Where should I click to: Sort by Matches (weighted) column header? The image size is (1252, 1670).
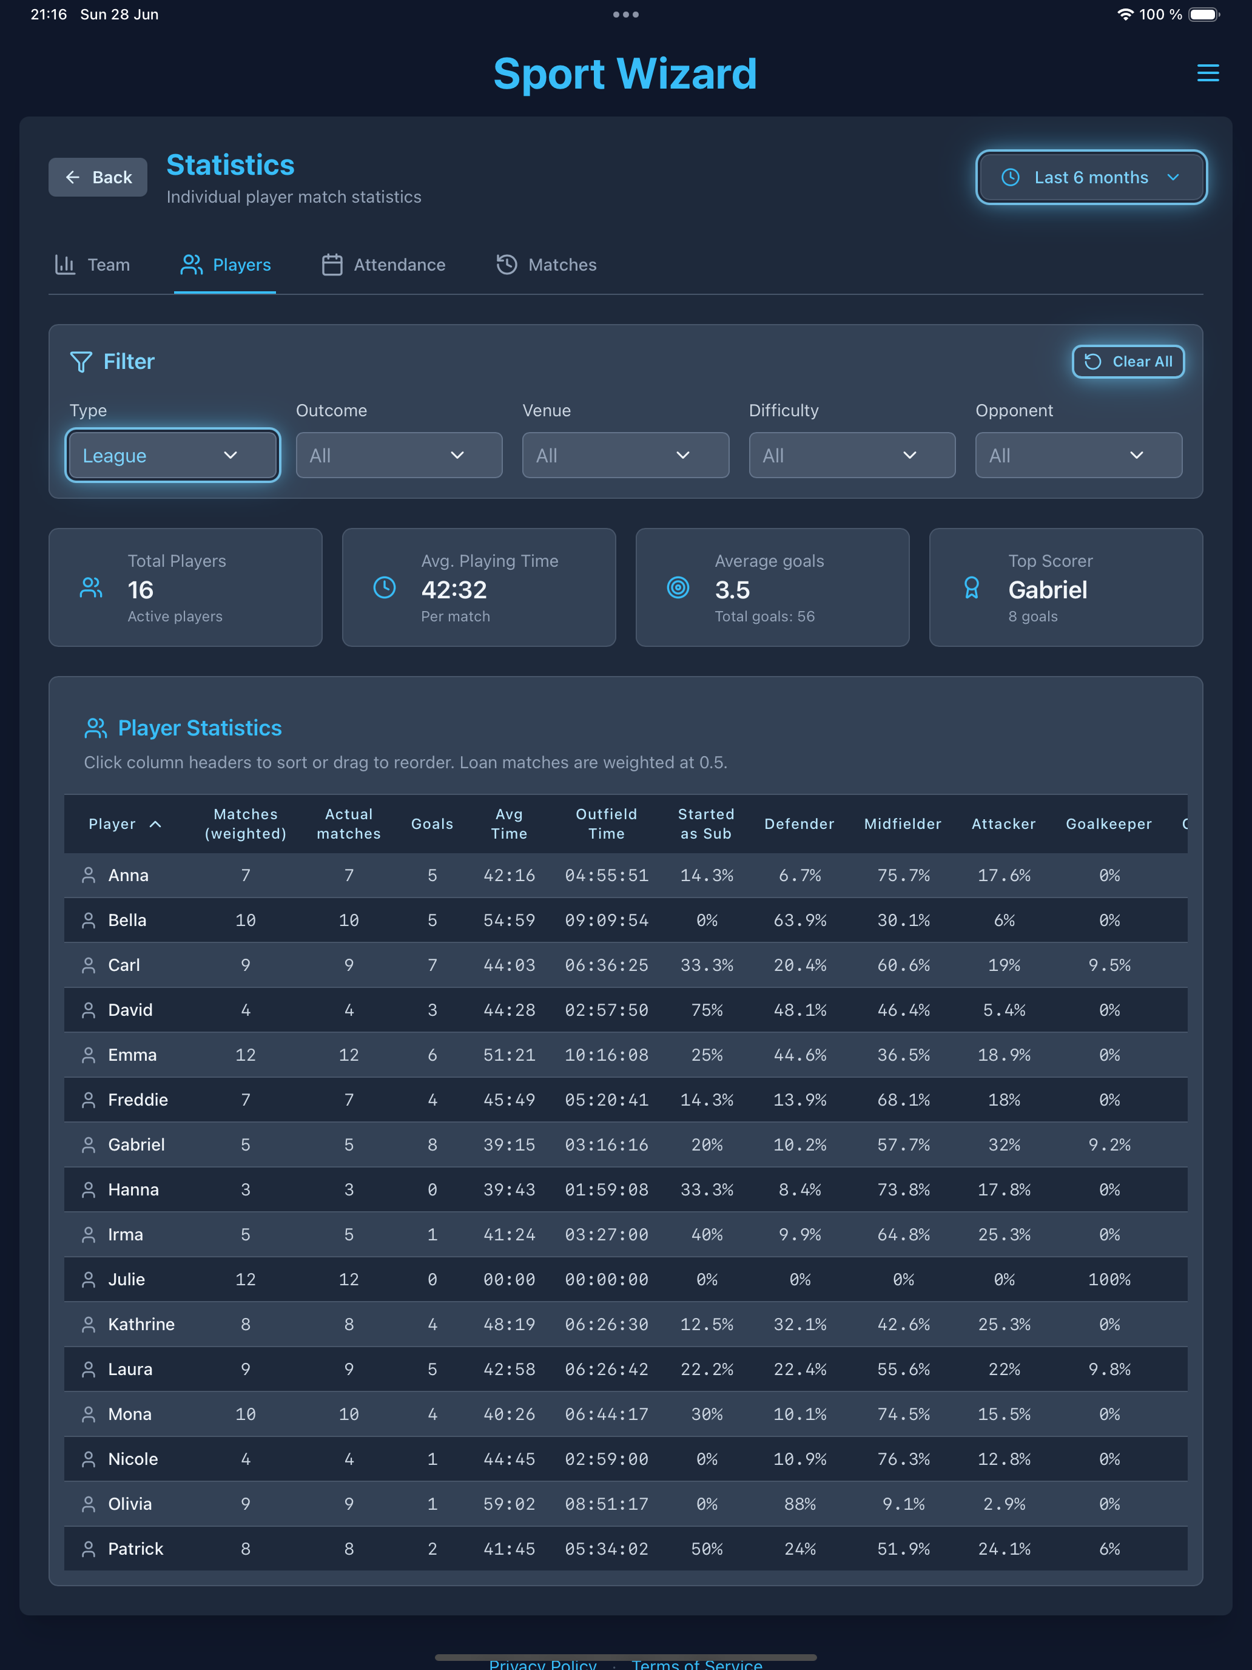[x=245, y=823]
